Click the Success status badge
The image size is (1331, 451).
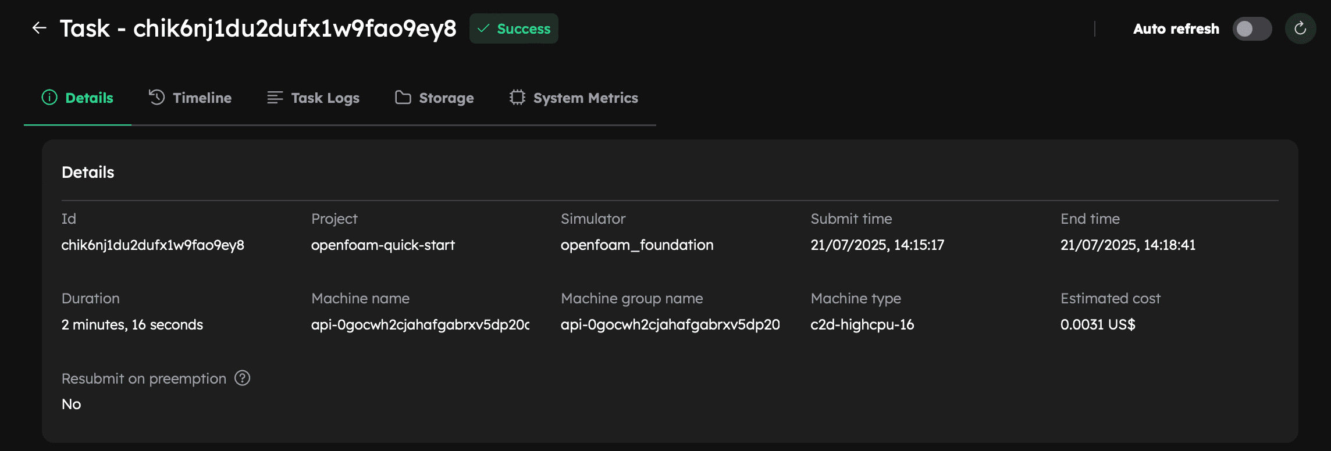pyautogui.click(x=514, y=28)
